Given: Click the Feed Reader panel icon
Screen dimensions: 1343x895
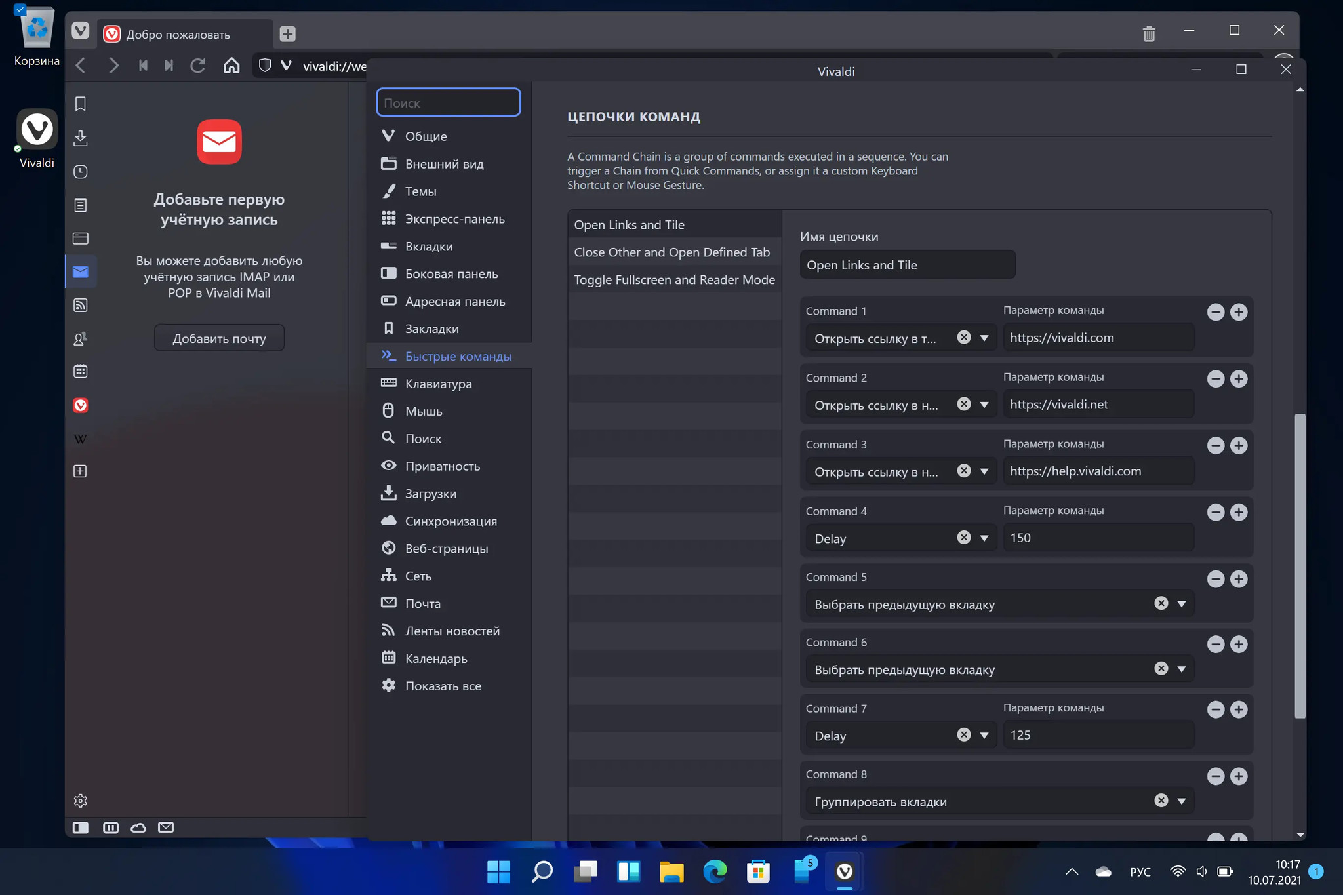Looking at the screenshot, I should tap(81, 305).
